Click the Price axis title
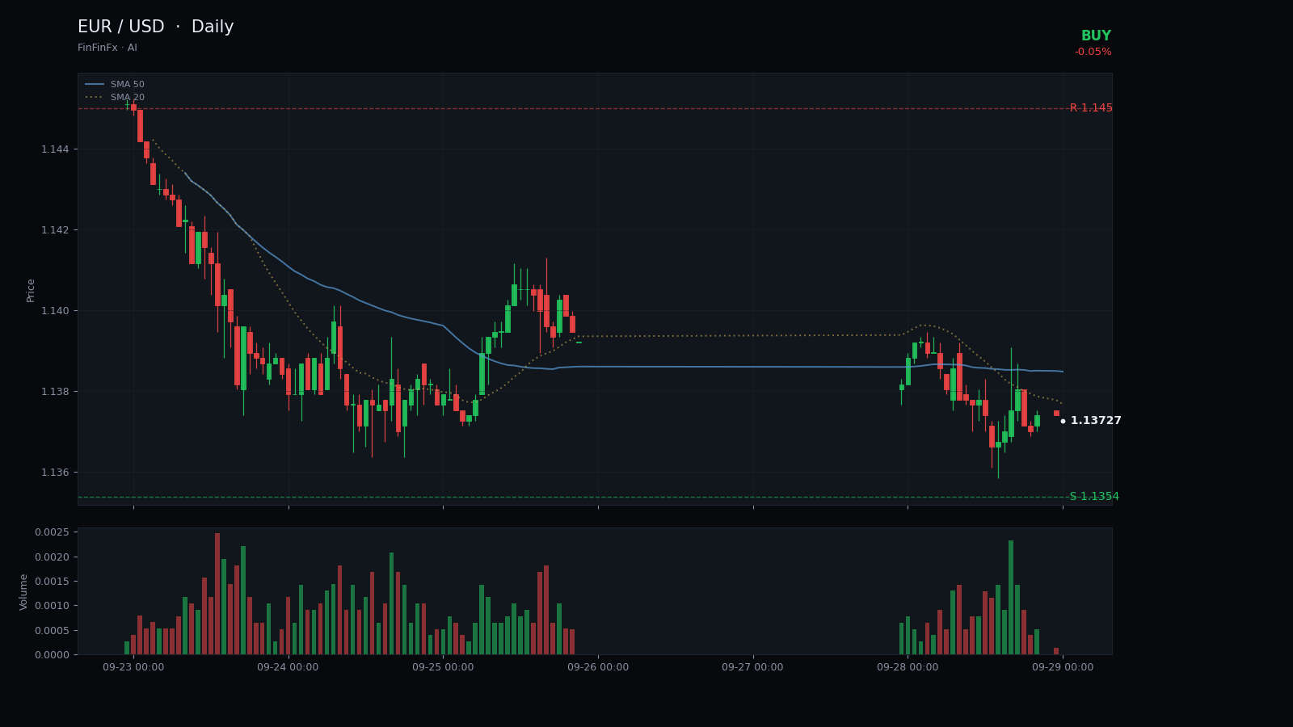Screen dimensions: 1293x727 31,290
